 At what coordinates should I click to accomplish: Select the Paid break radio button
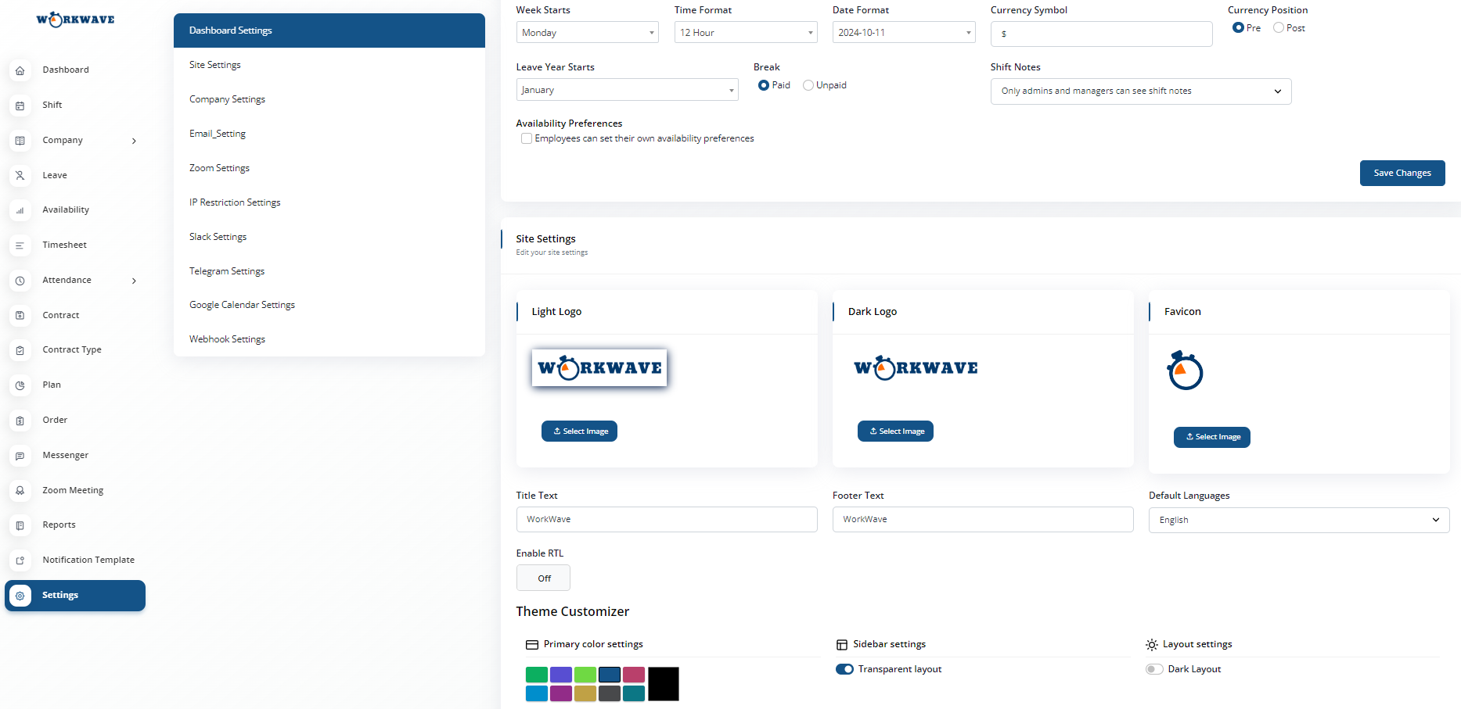[x=764, y=85]
